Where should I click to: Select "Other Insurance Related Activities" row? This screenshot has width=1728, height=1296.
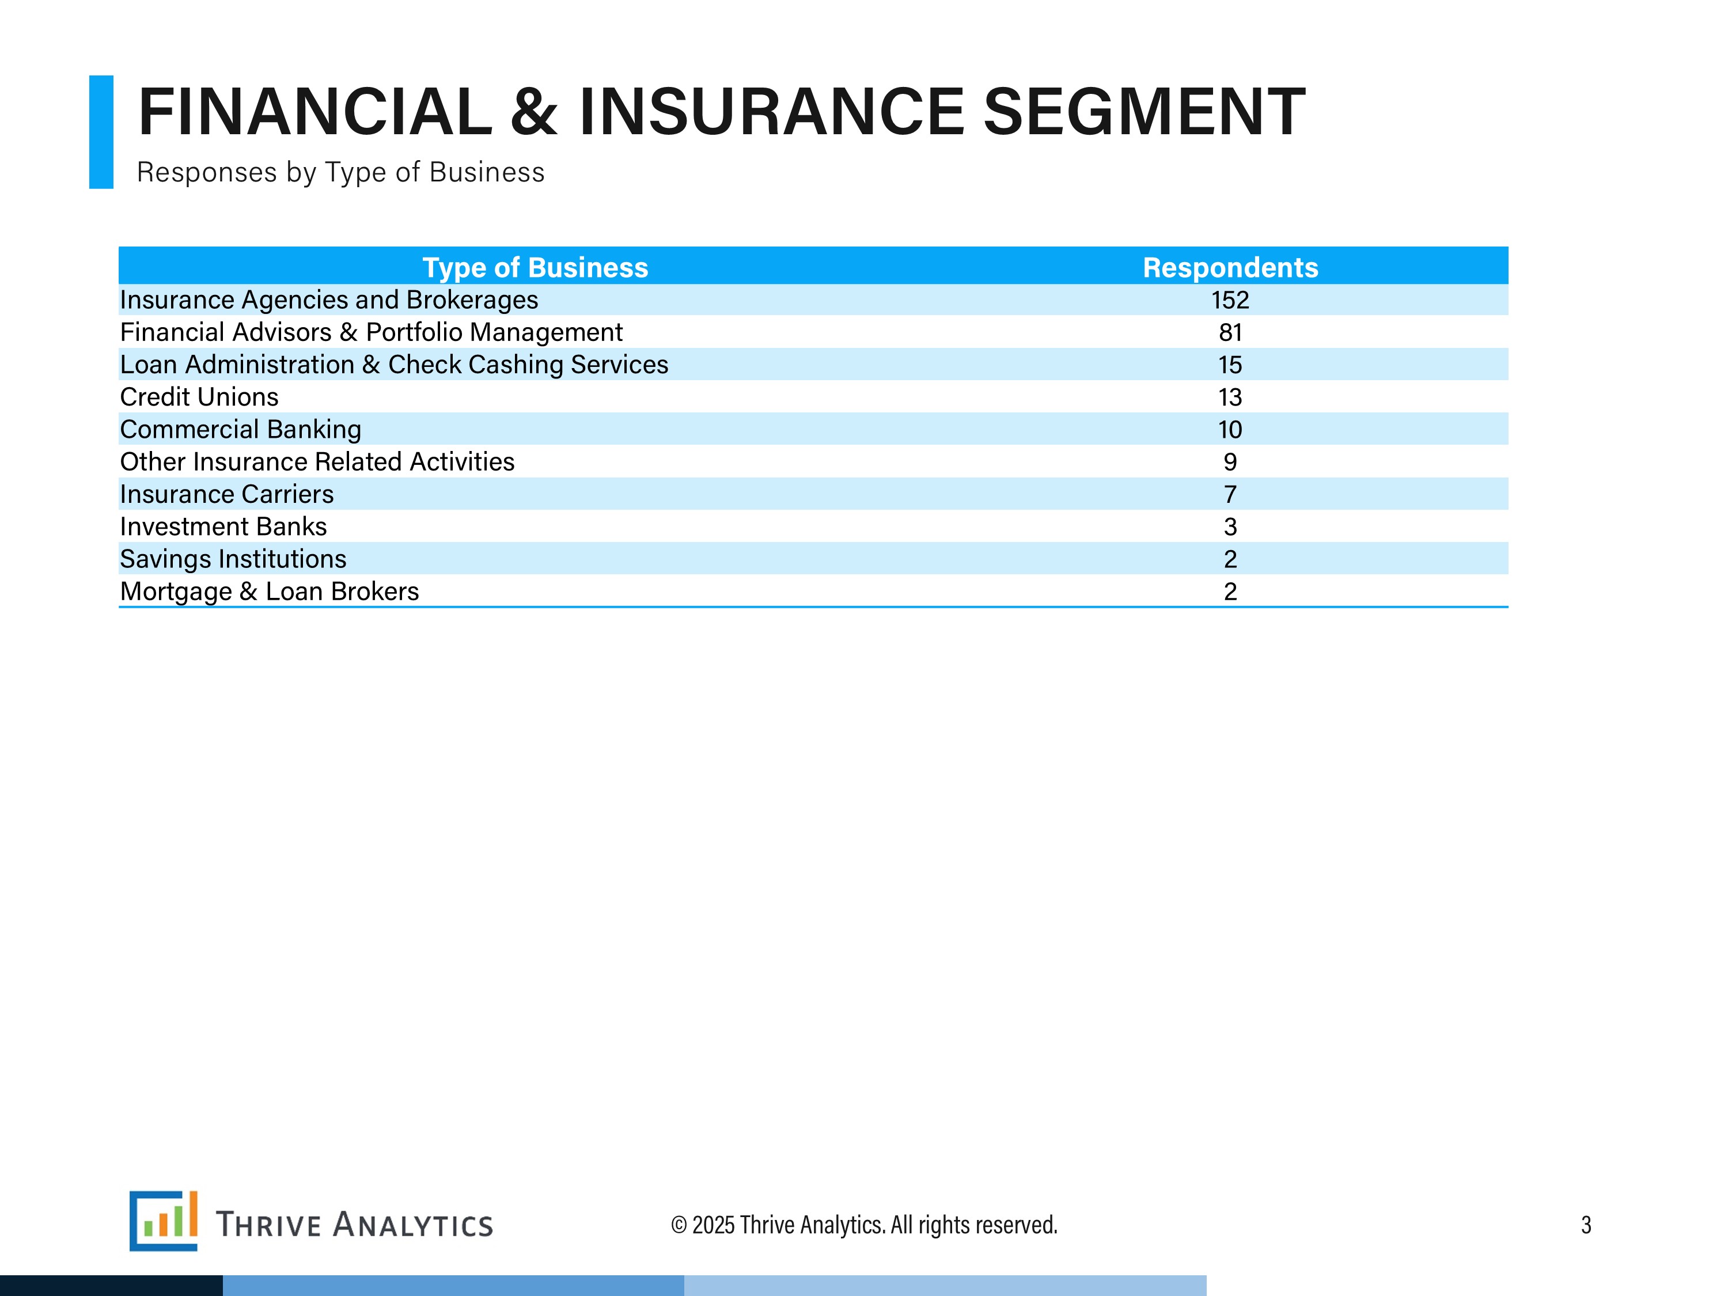tap(317, 463)
